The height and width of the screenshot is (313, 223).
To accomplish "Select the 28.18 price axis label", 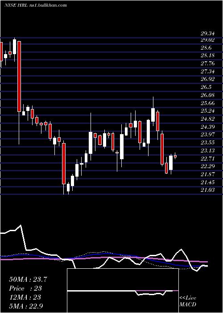I will tap(207, 55).
